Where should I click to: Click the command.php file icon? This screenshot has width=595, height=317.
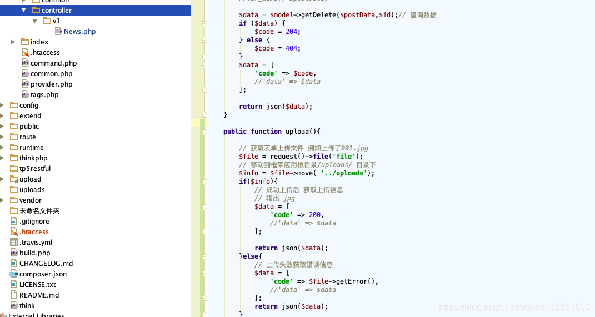coord(25,63)
